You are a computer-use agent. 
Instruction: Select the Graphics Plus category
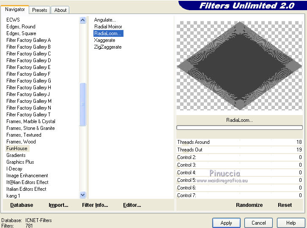20,162
